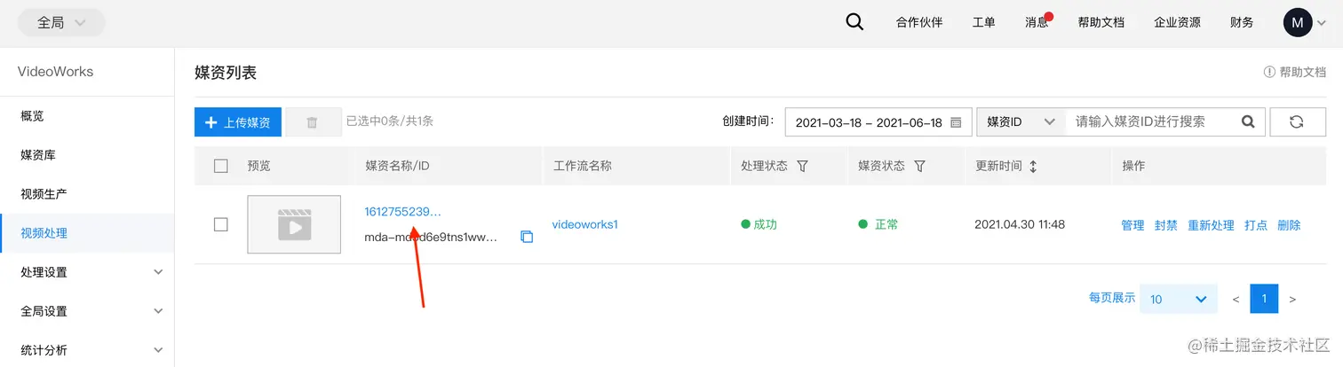Open 帮助文档 link beside 媒资列表 title

[x=1295, y=73]
